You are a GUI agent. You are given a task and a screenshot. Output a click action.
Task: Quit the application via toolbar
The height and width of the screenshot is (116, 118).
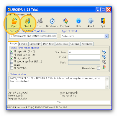coord(103,23)
